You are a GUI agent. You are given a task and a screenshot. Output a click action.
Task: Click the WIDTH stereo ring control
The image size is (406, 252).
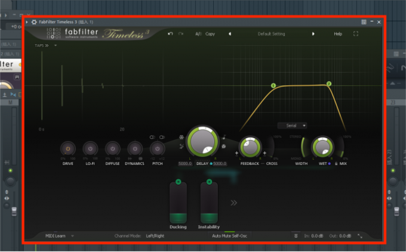tap(303, 147)
